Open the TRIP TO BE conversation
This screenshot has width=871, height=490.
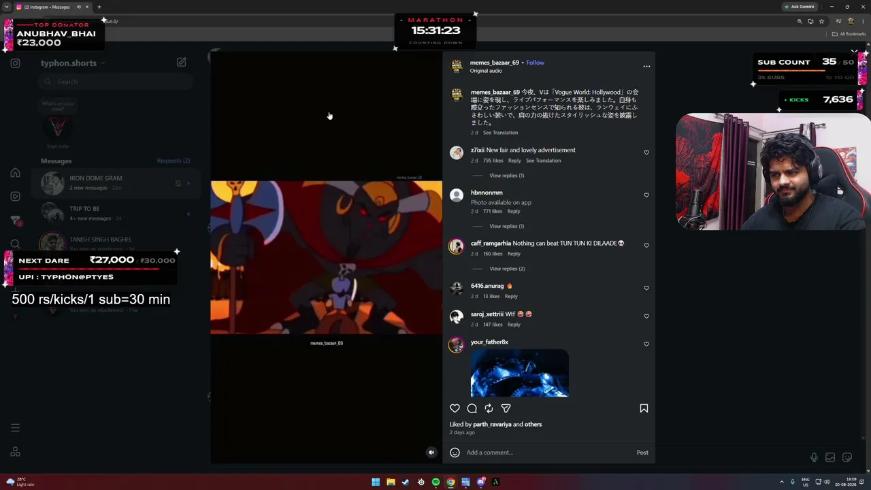click(116, 213)
